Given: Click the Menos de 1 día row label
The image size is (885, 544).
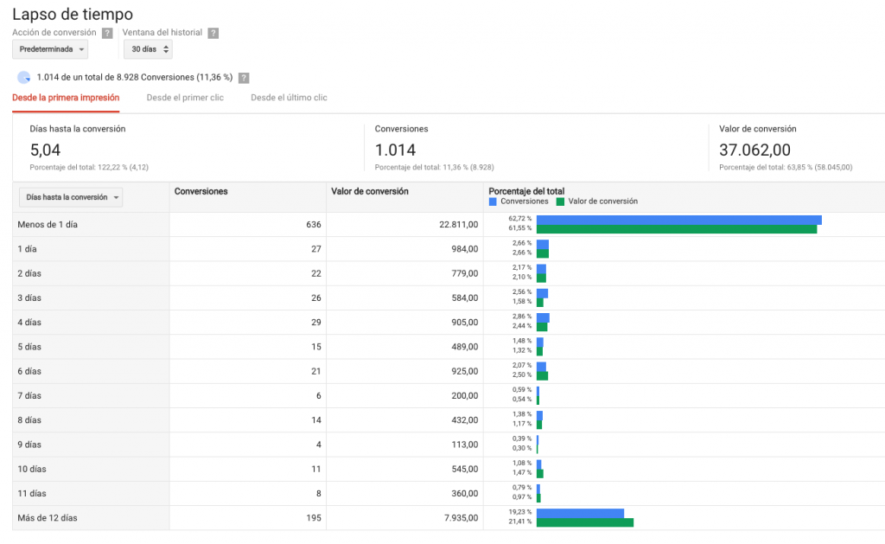Looking at the screenshot, I should tap(48, 225).
